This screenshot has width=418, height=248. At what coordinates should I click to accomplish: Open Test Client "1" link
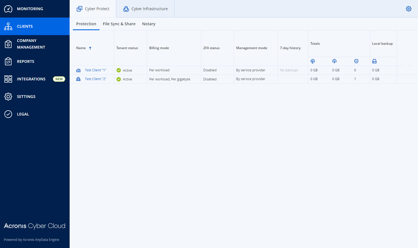95,70
